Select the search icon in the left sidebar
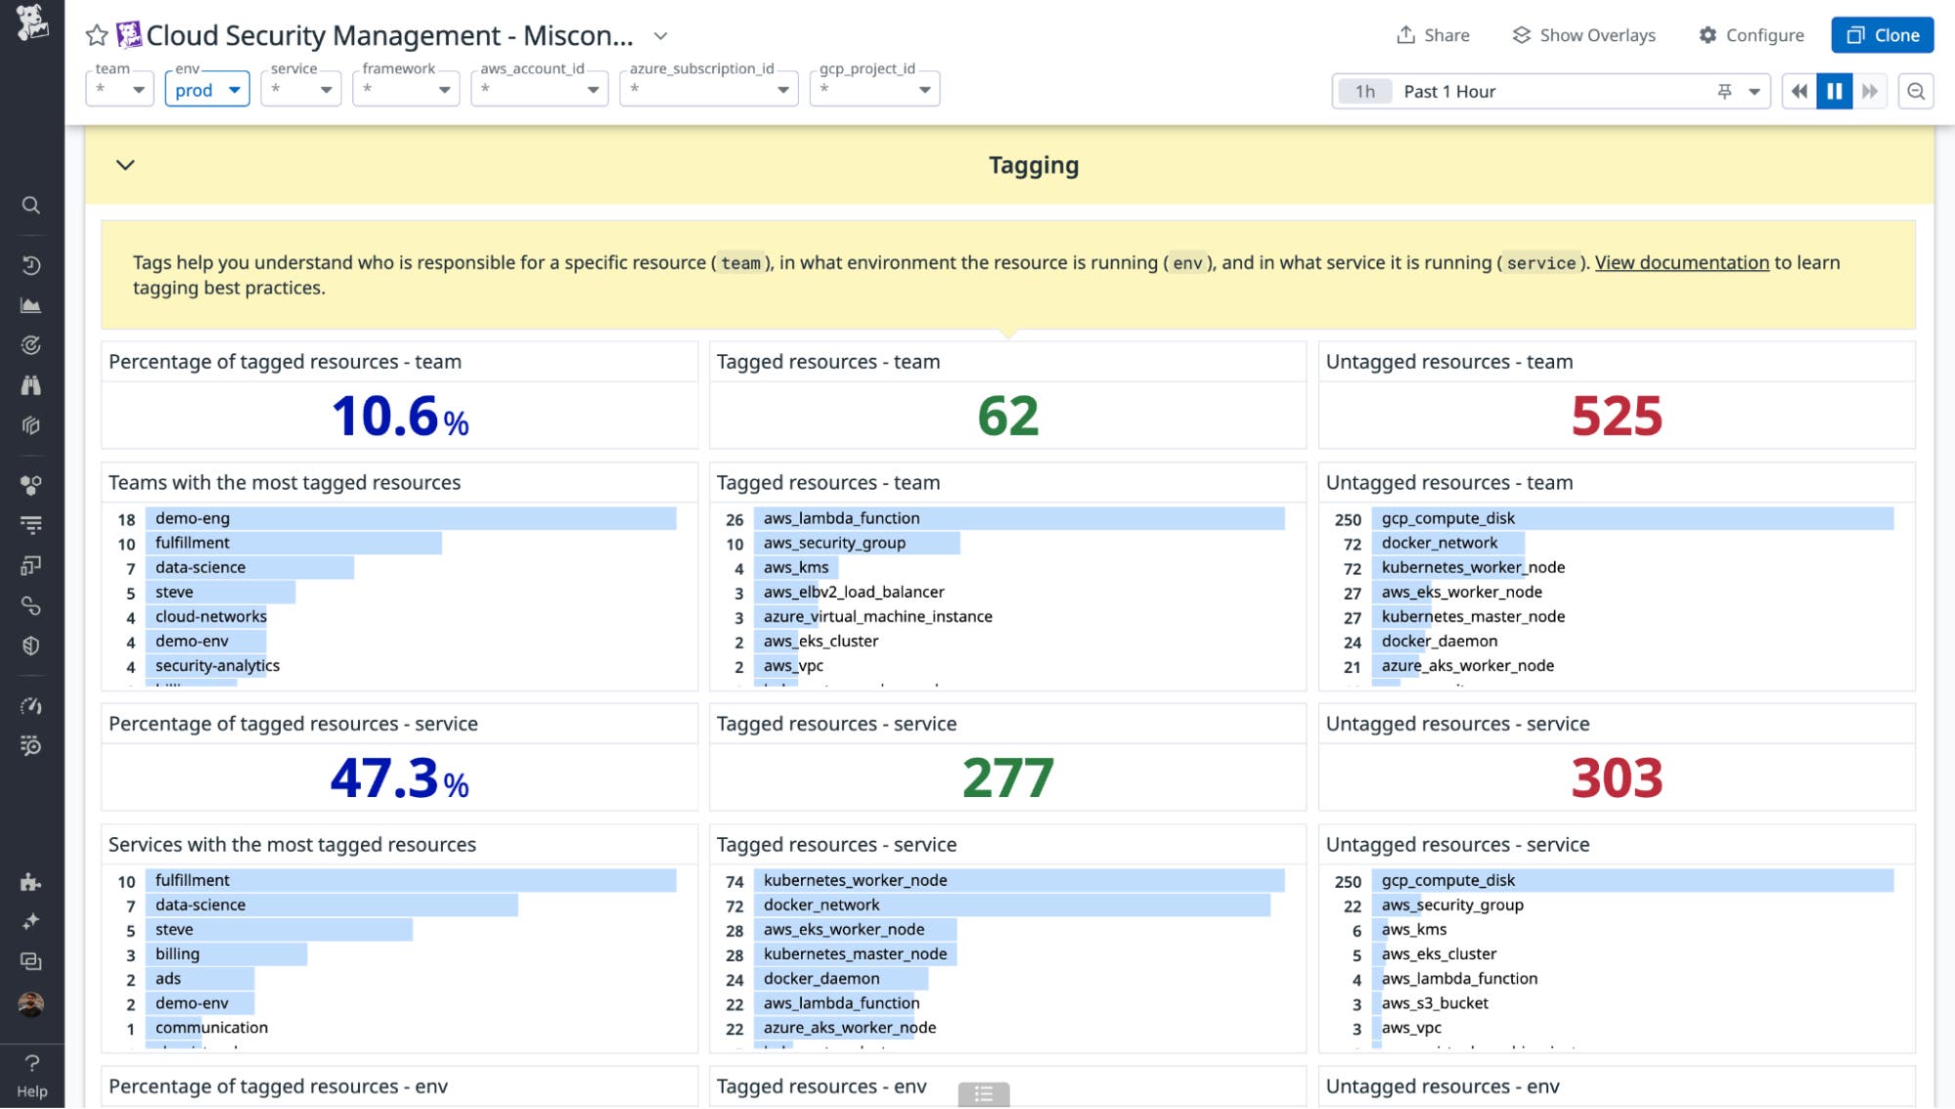 click(31, 205)
